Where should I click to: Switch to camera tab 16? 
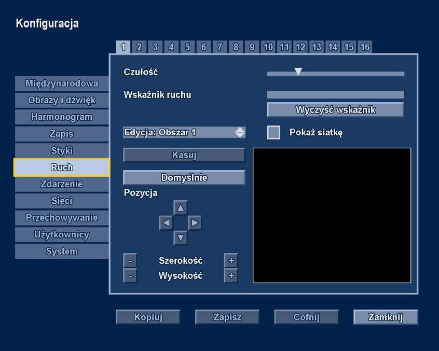[x=365, y=47]
